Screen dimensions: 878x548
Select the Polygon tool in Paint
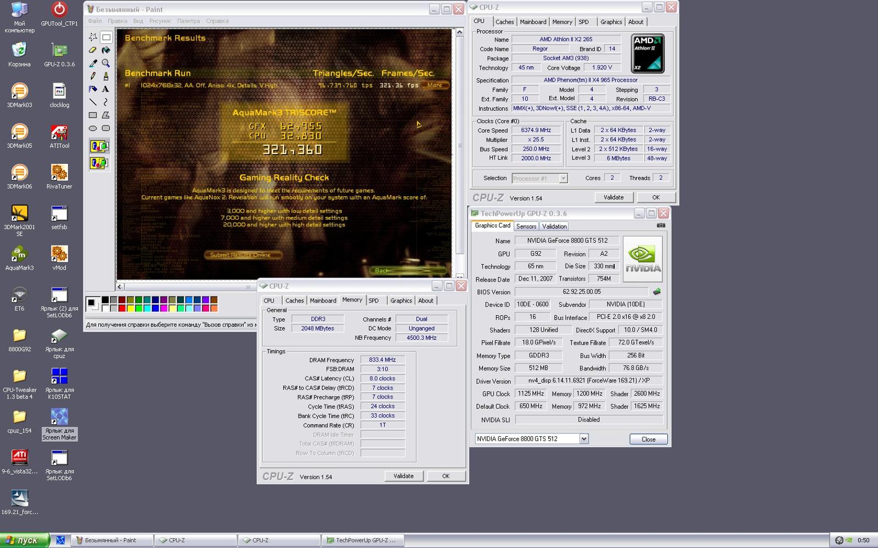pos(106,115)
